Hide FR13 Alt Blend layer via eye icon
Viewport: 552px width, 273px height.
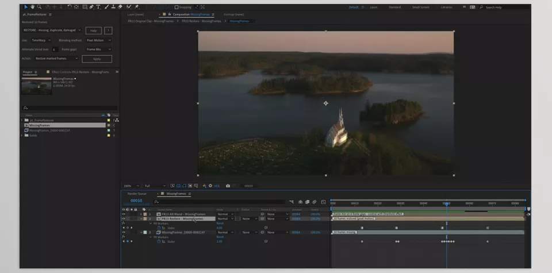click(x=124, y=214)
